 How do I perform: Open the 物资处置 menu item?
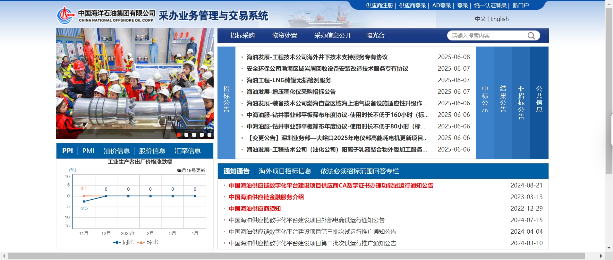point(285,36)
